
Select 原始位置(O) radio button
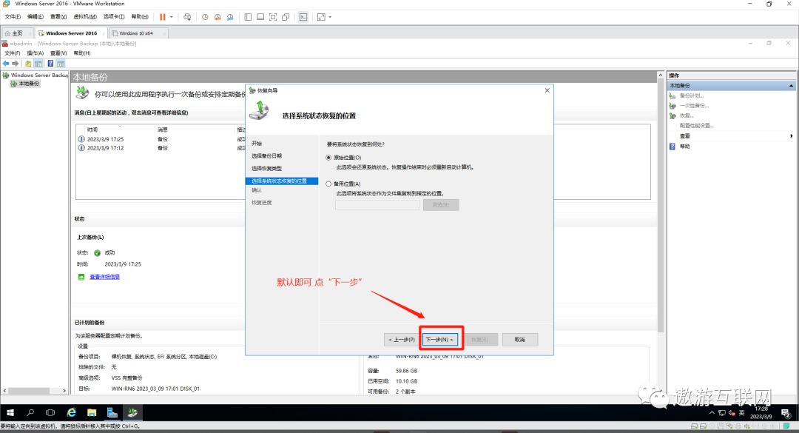[328, 158]
